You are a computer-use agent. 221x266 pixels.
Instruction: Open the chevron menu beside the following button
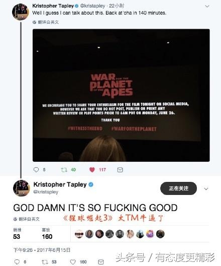[x=206, y=189]
